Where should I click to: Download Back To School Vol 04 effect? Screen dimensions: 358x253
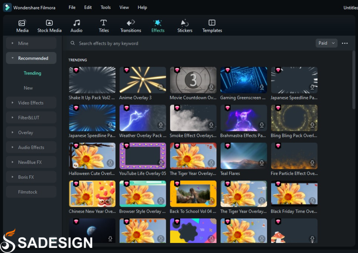pos(211,201)
